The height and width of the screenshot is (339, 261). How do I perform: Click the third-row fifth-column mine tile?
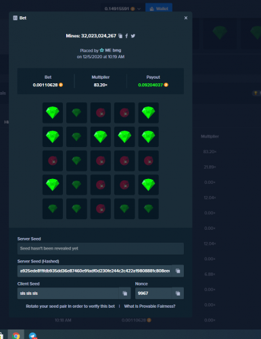(148, 161)
